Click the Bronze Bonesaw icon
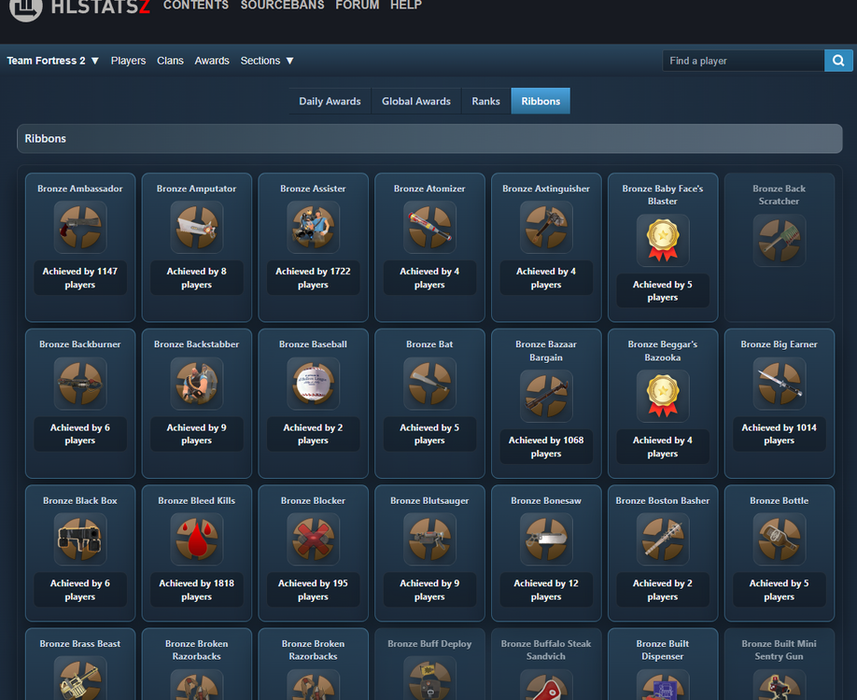 [x=546, y=539]
